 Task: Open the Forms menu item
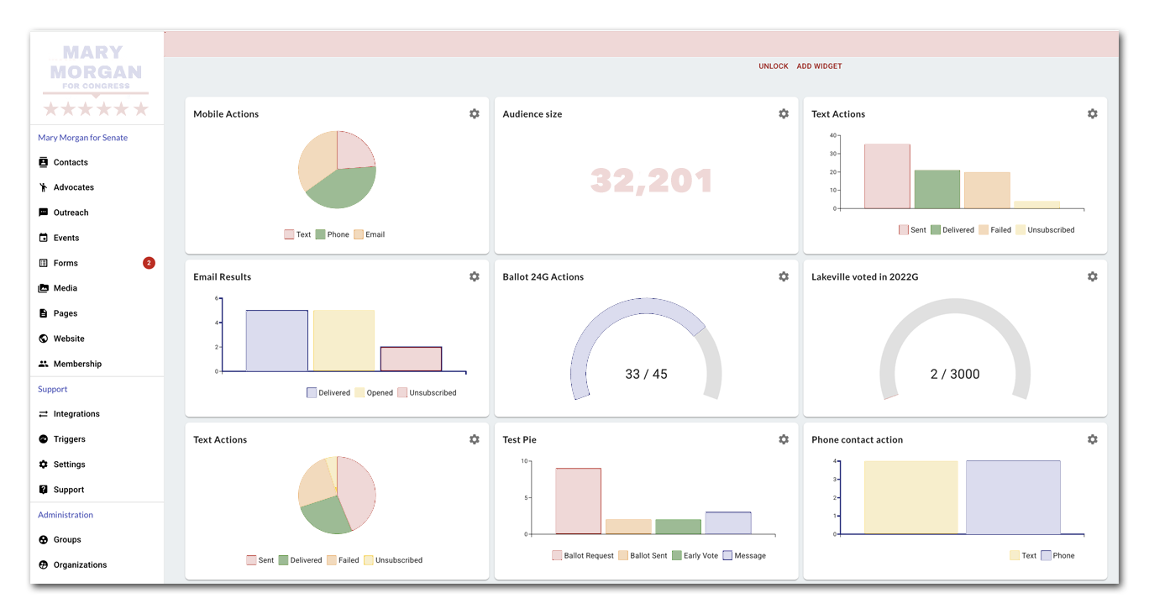coord(66,263)
